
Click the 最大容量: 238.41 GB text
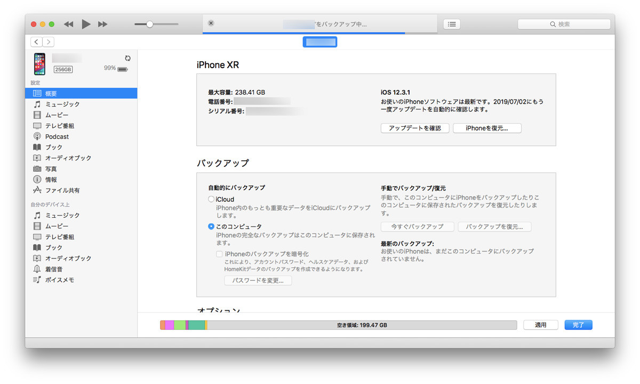click(236, 92)
